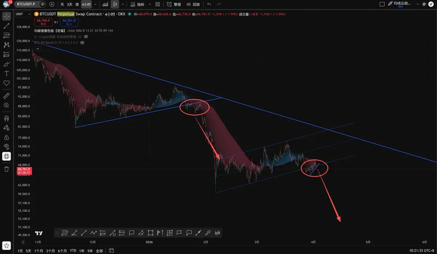Expand the chart style dropdown

tap(122, 4)
